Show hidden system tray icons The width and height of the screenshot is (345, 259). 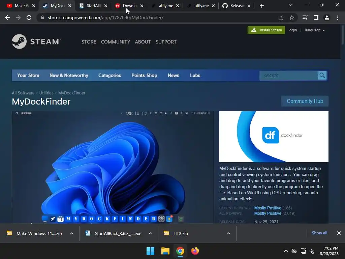286,251
